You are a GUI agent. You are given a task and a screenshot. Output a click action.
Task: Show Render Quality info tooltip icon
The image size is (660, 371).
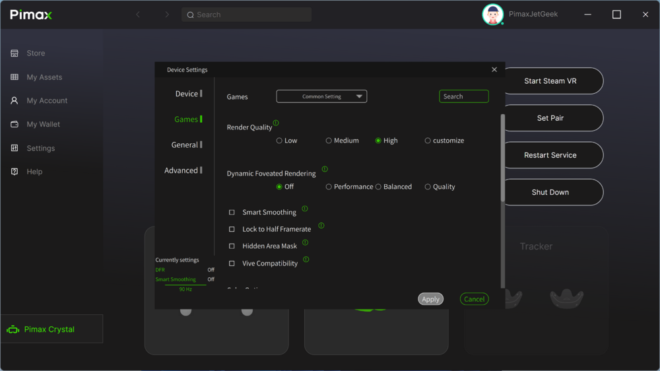click(276, 123)
